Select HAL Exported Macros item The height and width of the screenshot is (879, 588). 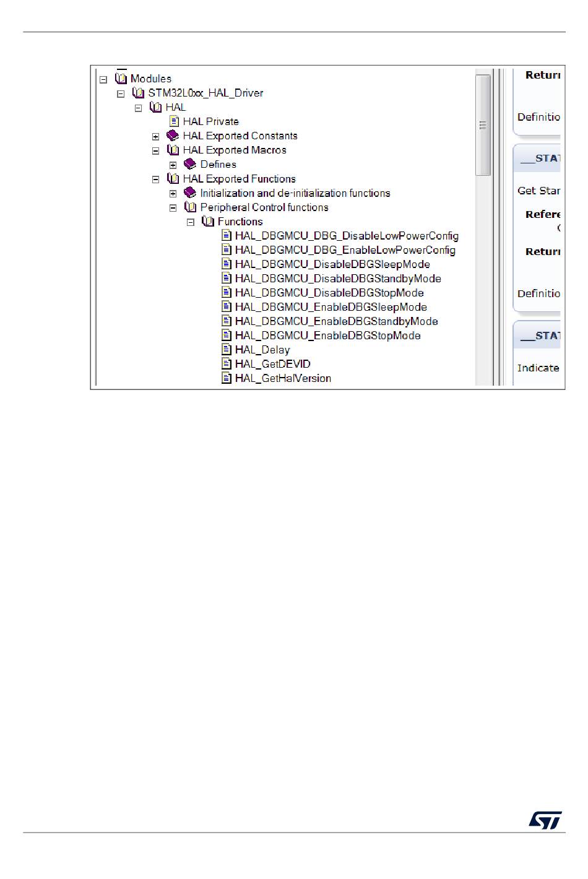point(235,150)
